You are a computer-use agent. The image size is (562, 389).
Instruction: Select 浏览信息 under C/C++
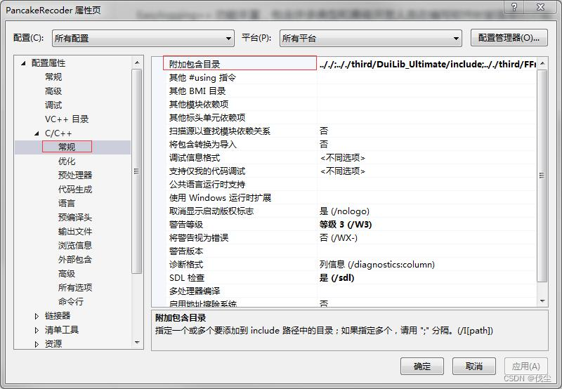pos(75,245)
